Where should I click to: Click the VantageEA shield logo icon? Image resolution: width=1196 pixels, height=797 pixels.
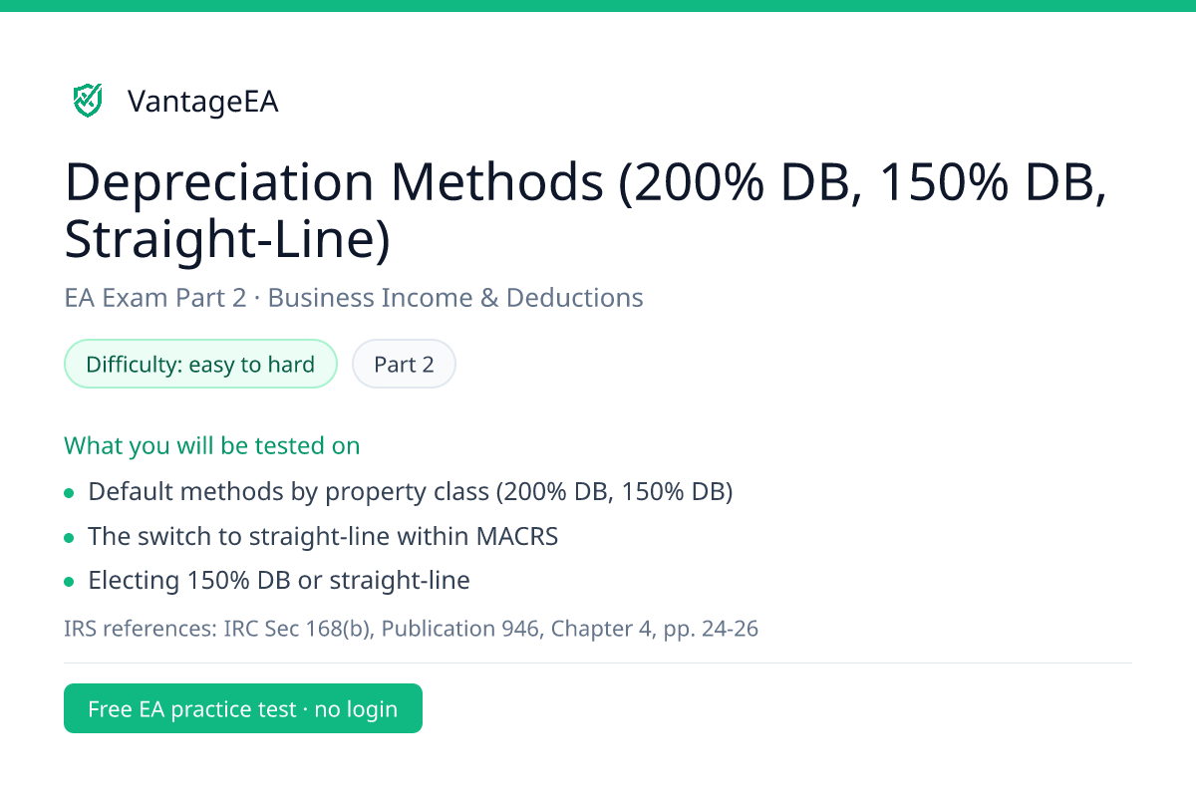(x=88, y=100)
